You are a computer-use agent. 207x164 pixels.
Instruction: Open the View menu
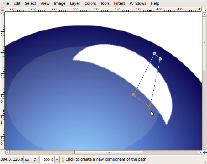[x=45, y=3]
